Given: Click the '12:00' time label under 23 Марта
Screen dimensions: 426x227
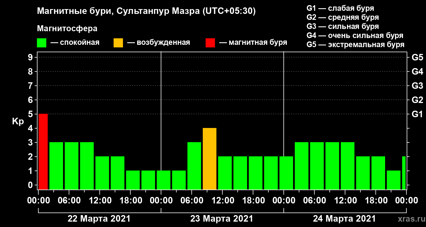Looking at the screenshot, I should pyautogui.click(x=222, y=201).
